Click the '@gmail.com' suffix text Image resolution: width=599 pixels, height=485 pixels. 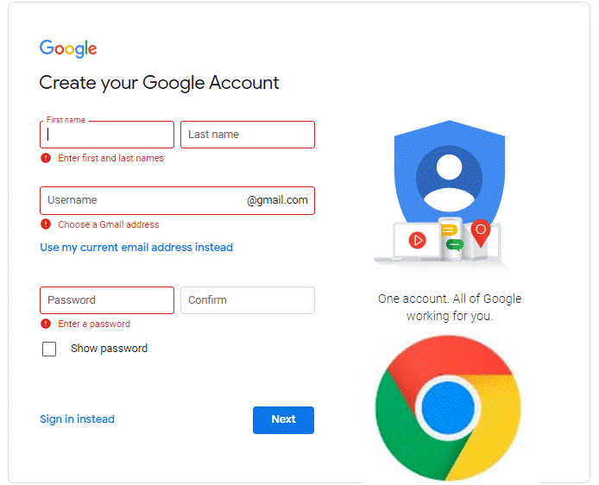277,200
